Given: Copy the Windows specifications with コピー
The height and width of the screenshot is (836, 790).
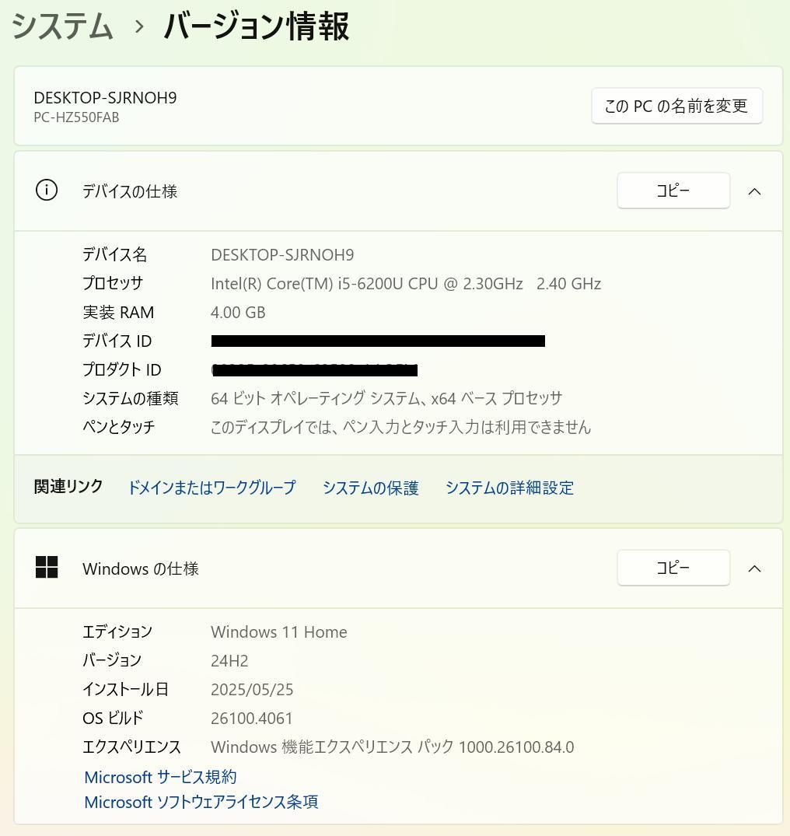Looking at the screenshot, I should tap(673, 568).
